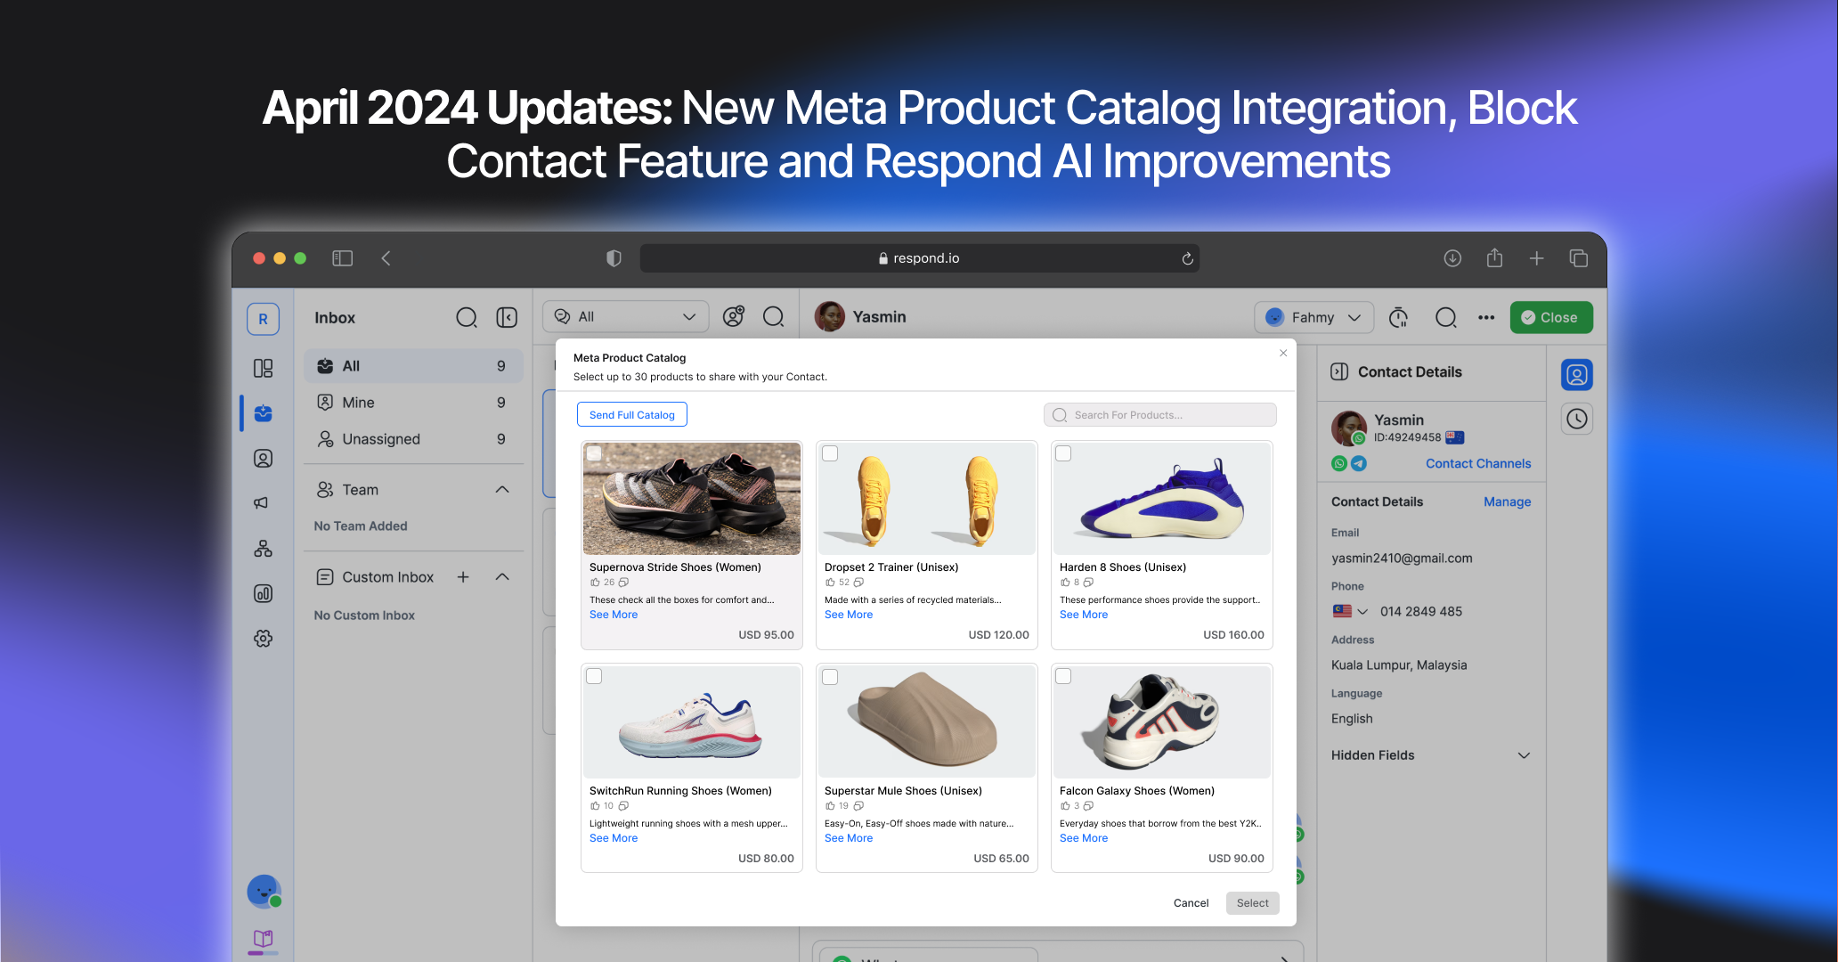Open the Workflows sidebar icon
This screenshot has height=962, width=1838.
tap(263, 549)
